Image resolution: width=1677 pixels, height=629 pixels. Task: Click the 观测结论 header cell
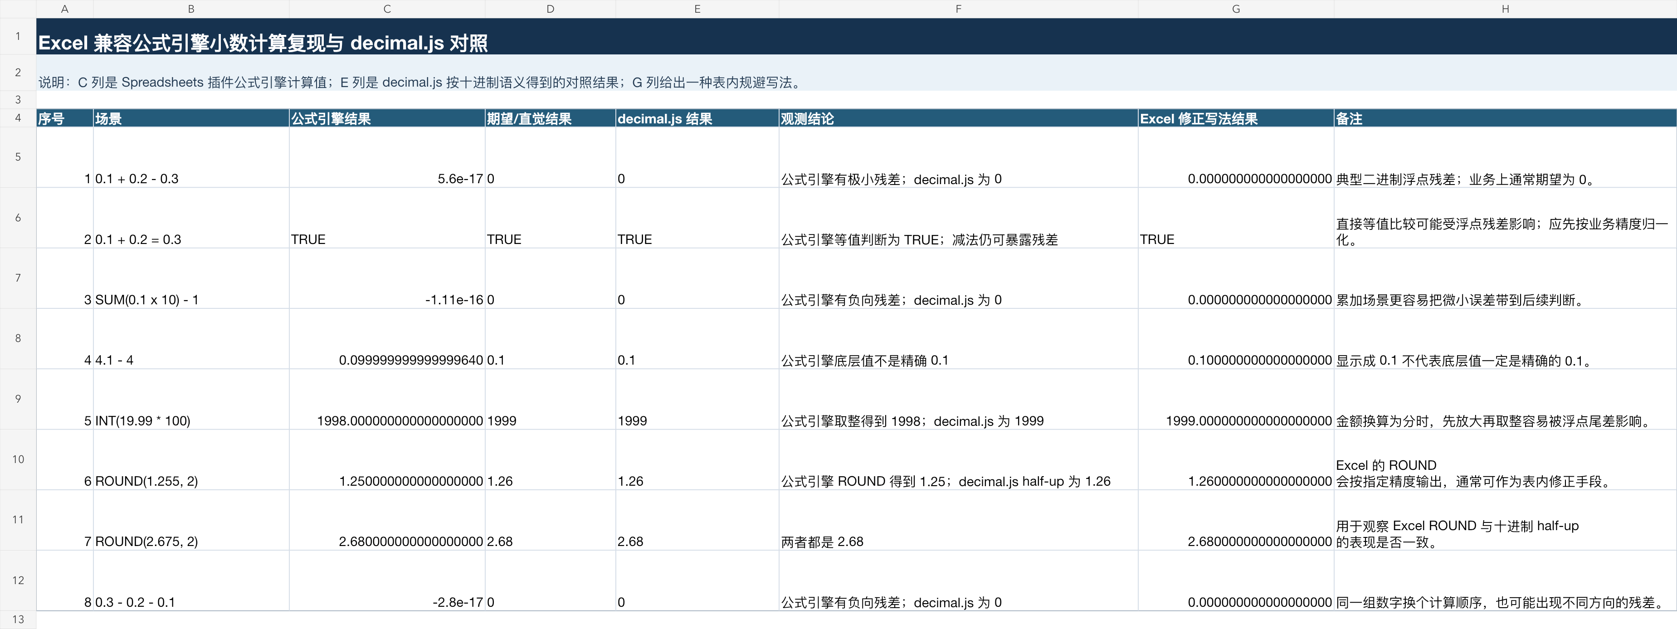point(958,118)
